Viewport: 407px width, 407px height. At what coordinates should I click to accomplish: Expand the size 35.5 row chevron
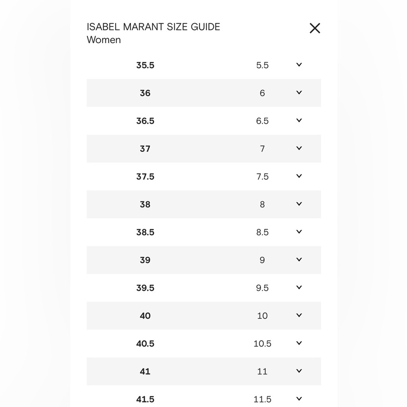[299, 65]
